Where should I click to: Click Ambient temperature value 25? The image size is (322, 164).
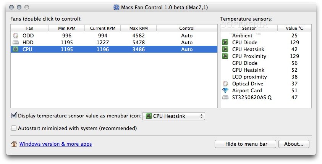point(294,36)
